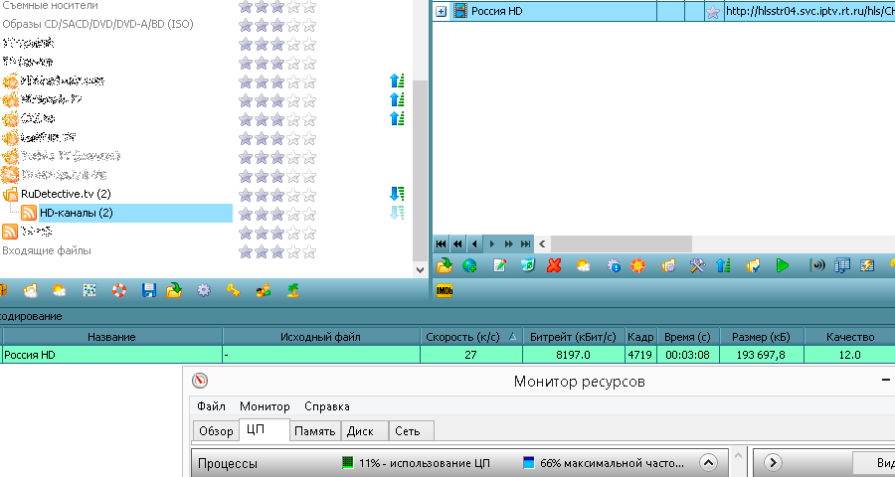The image size is (895, 477).
Task: Rate HD-каналы with the fifth star
Action: point(309,213)
